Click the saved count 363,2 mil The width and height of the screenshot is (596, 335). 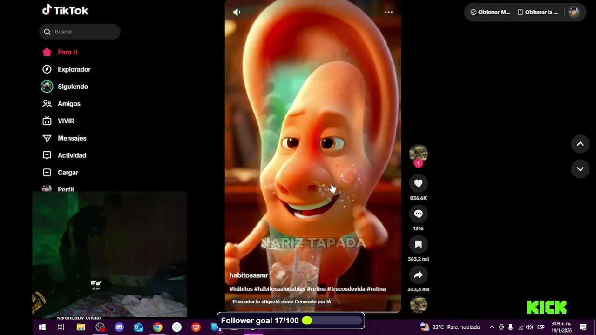click(x=418, y=259)
